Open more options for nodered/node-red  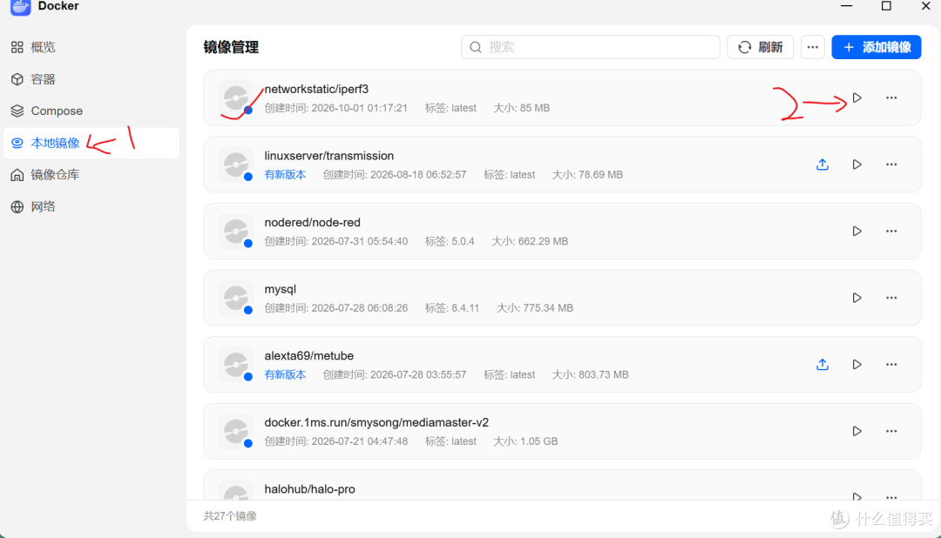pyautogui.click(x=891, y=231)
